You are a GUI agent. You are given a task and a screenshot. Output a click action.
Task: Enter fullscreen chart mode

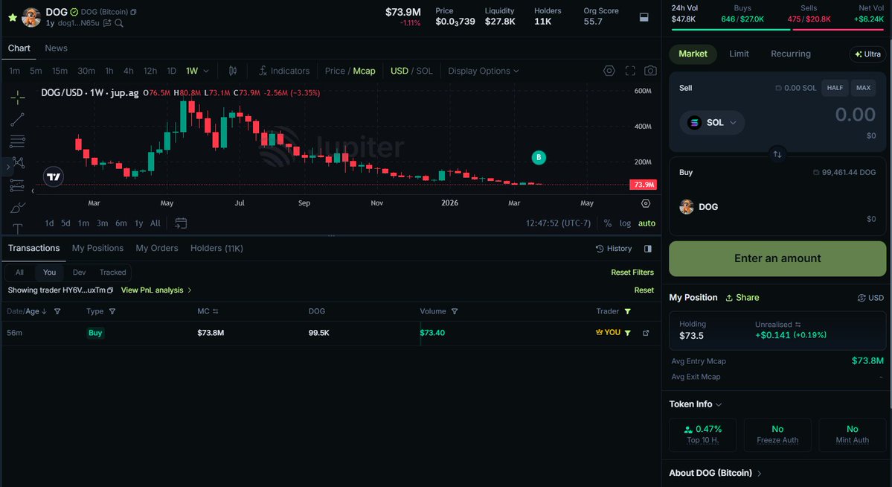(630, 71)
